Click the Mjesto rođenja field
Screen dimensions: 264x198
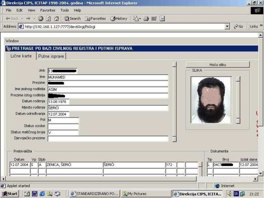[108, 108]
